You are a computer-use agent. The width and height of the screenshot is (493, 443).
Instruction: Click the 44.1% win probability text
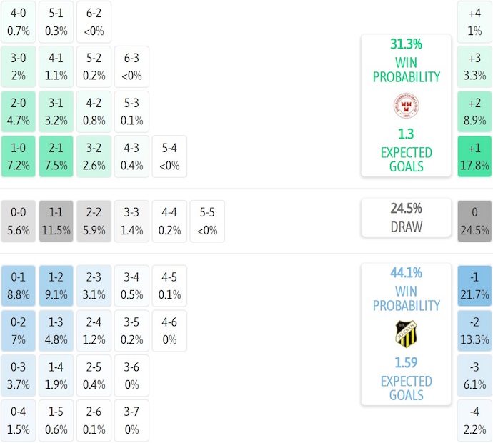click(406, 272)
